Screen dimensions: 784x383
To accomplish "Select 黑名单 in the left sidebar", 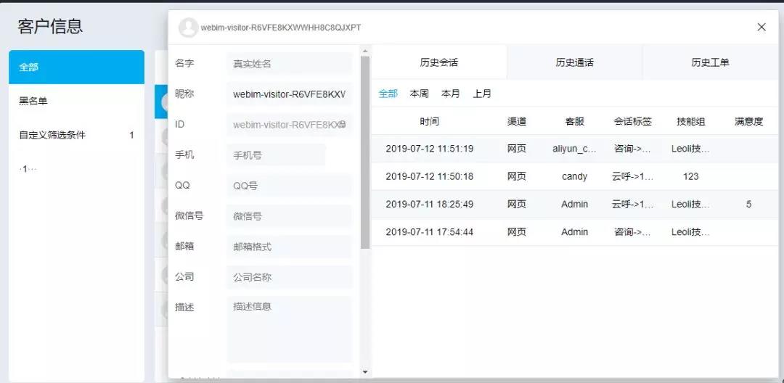I will tap(33, 101).
